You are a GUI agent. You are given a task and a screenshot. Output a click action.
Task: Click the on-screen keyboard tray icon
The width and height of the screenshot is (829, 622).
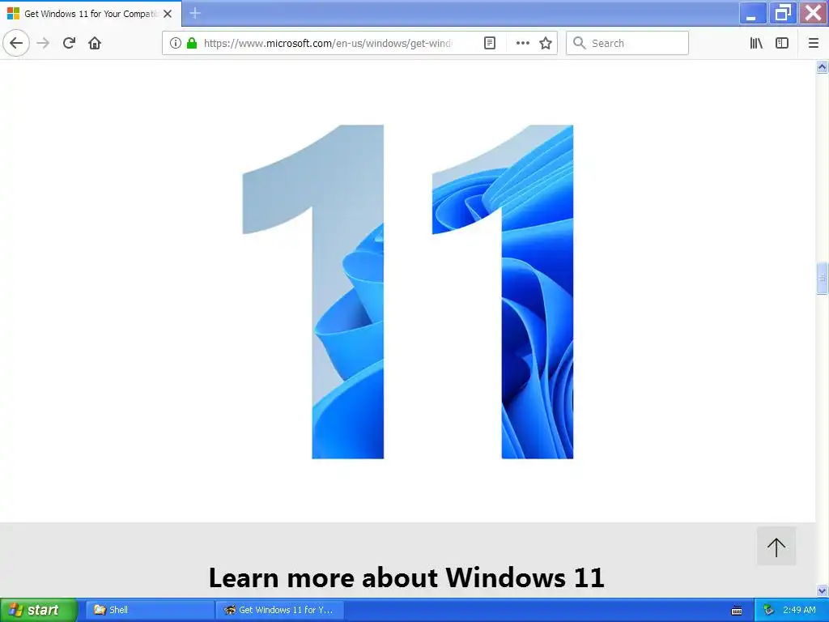point(737,611)
